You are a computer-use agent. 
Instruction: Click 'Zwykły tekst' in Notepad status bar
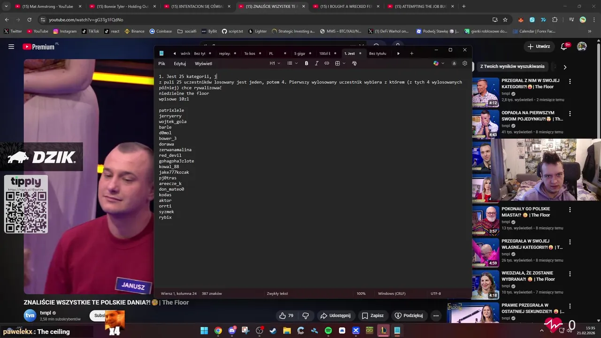(x=277, y=293)
